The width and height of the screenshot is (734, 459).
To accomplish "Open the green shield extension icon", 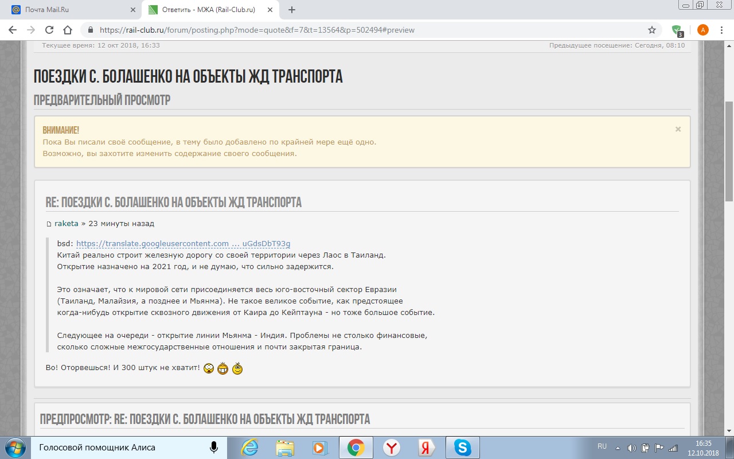I will coord(677,30).
